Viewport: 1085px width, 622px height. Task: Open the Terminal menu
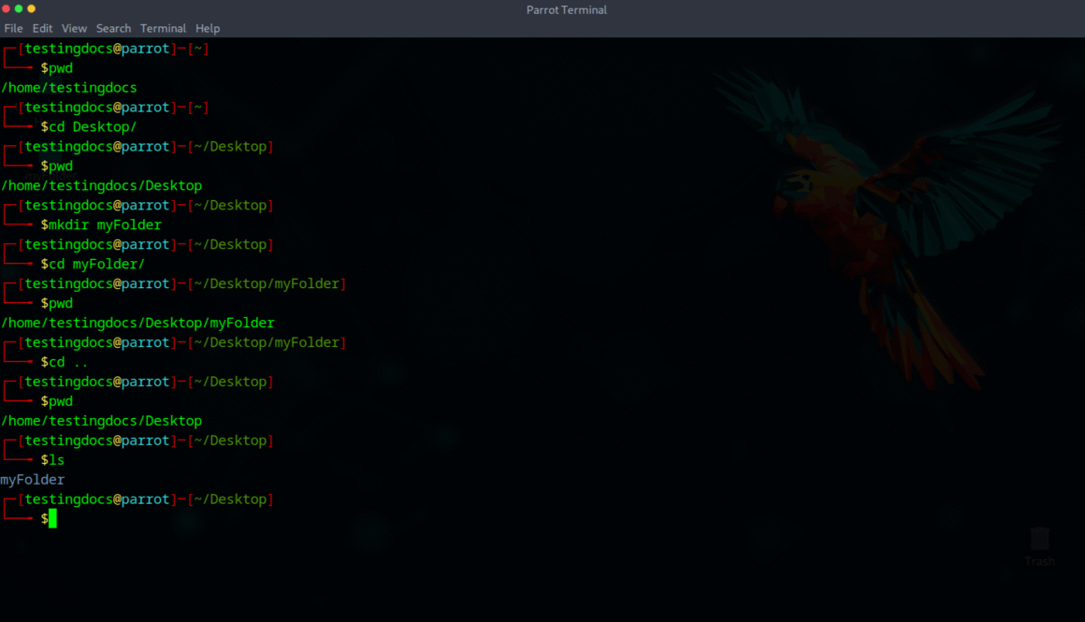coord(163,29)
